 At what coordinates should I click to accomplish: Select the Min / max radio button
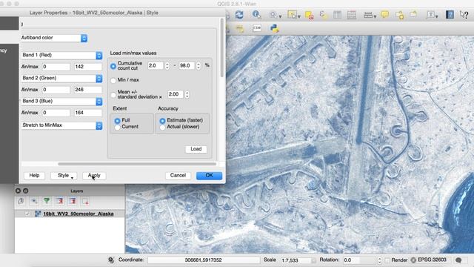coord(113,81)
